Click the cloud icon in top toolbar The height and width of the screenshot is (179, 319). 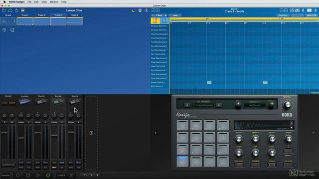(10, 10)
